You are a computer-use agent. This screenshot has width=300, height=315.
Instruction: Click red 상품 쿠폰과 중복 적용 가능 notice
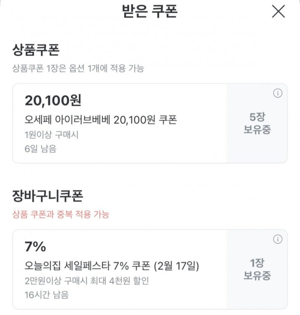click(x=61, y=215)
